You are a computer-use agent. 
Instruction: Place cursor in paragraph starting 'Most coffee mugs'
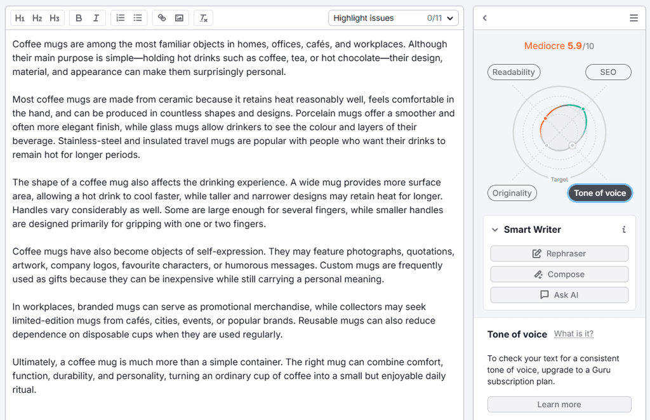pos(234,127)
